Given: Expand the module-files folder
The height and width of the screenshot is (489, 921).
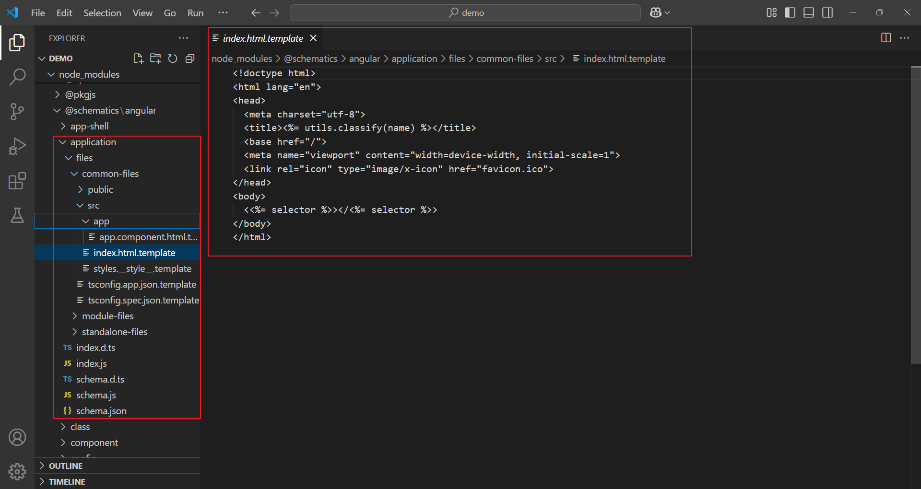Looking at the screenshot, I should (x=107, y=316).
